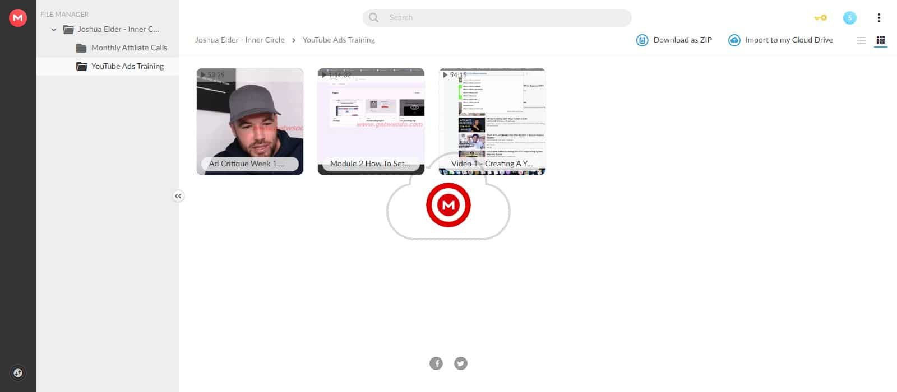Click the globe language icon

18,373
